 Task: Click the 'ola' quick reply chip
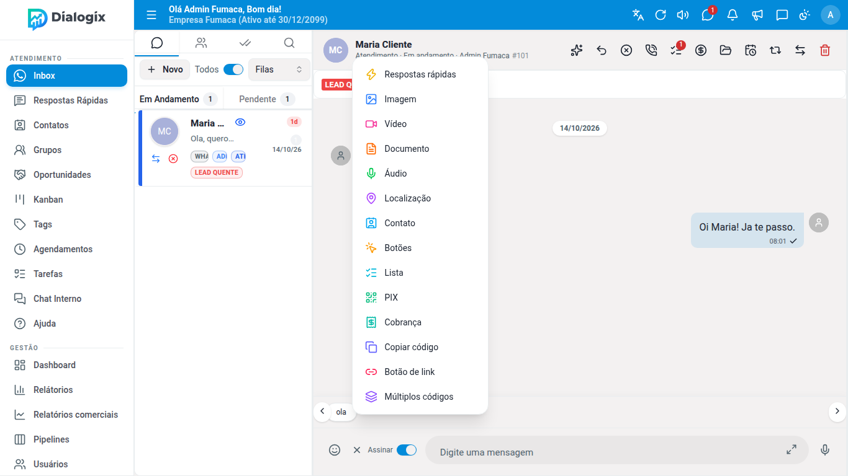[341, 412]
